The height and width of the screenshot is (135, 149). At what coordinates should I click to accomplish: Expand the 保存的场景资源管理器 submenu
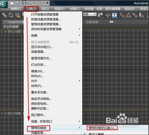[x=53, y=29]
